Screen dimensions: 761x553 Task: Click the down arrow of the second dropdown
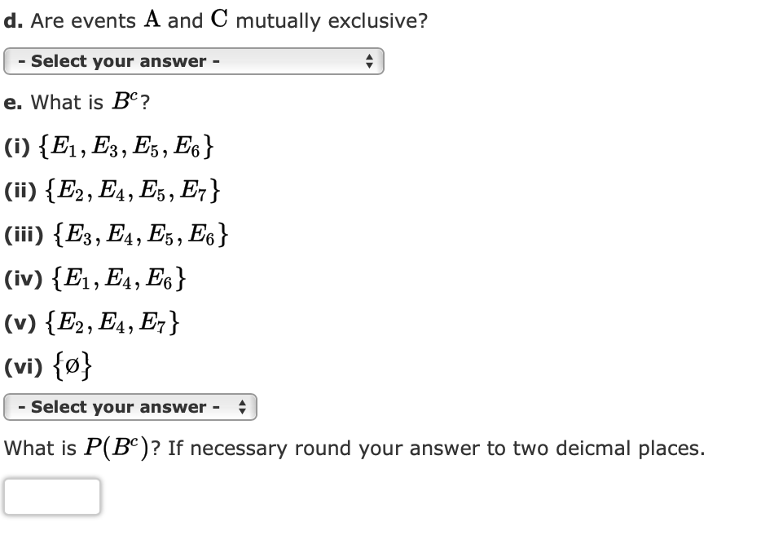pyautogui.click(x=243, y=411)
